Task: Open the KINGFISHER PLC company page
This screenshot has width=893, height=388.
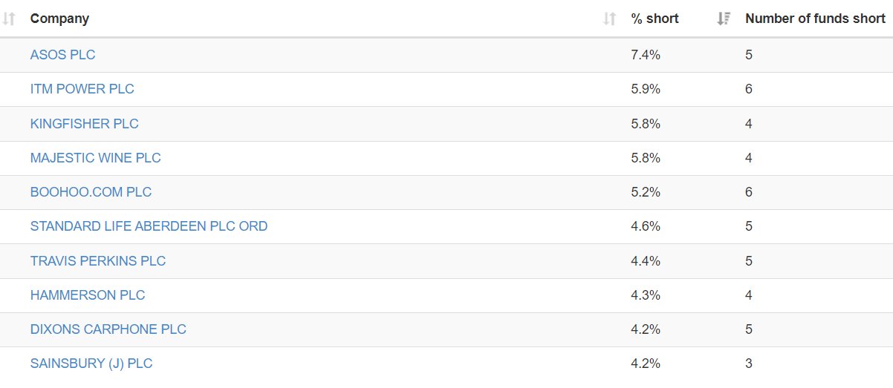Action: tap(84, 124)
